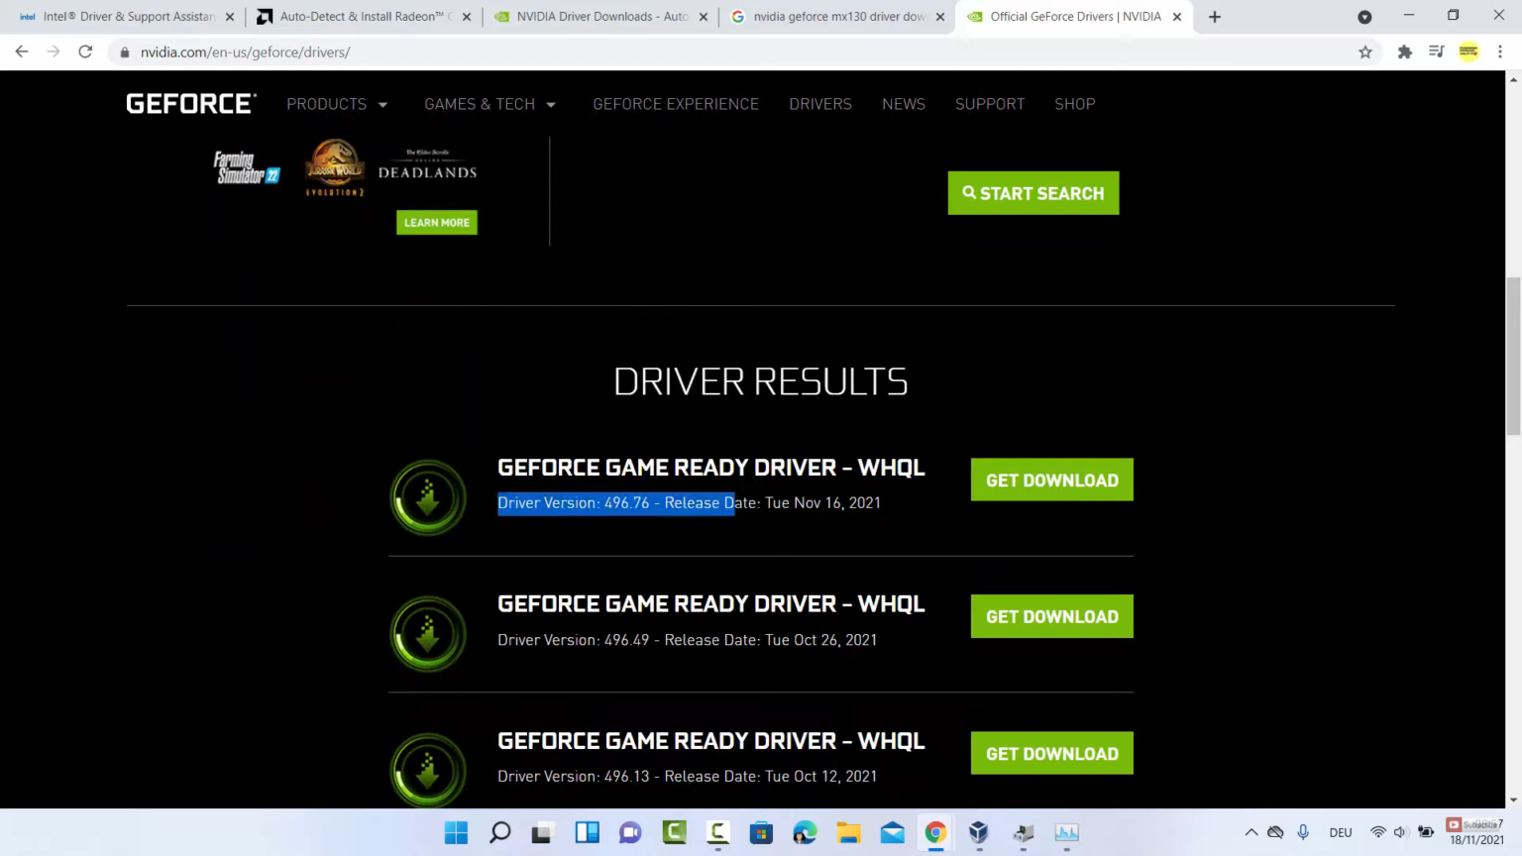Open a new browser tab

click(1215, 17)
